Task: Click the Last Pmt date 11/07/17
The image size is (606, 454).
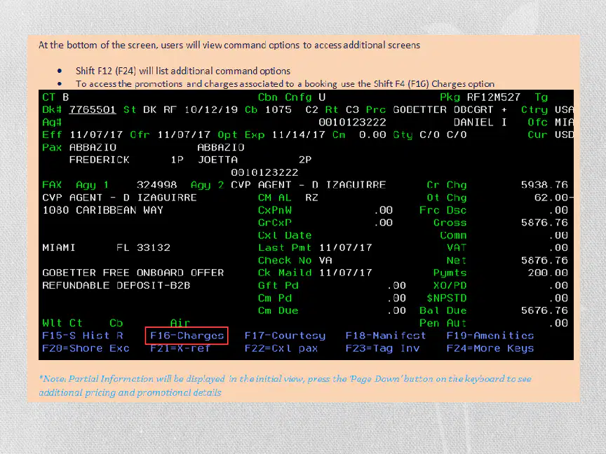Action: click(346, 247)
